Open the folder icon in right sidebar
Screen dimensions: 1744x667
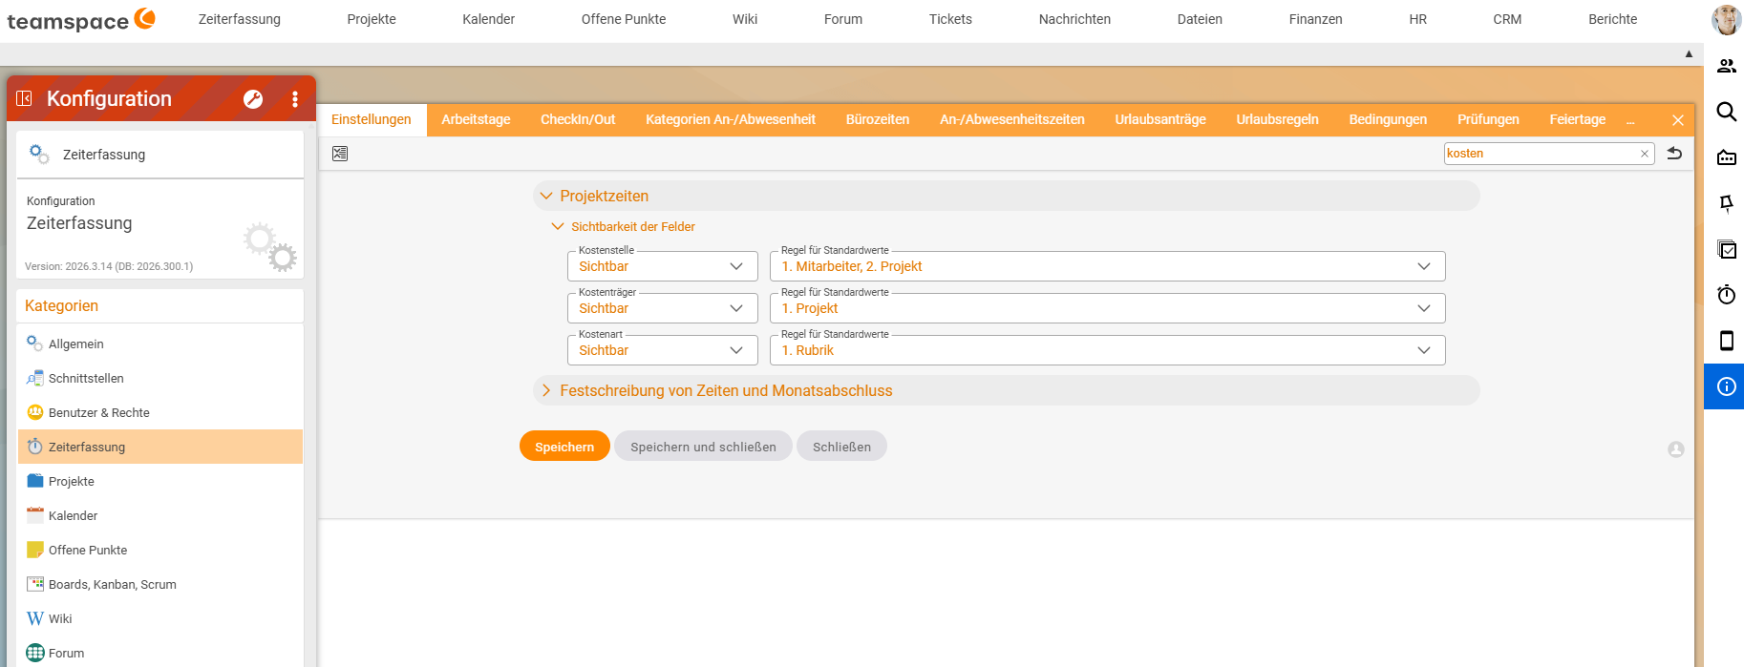click(x=1727, y=157)
